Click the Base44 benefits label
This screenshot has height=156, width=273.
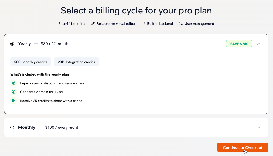click(x=71, y=23)
